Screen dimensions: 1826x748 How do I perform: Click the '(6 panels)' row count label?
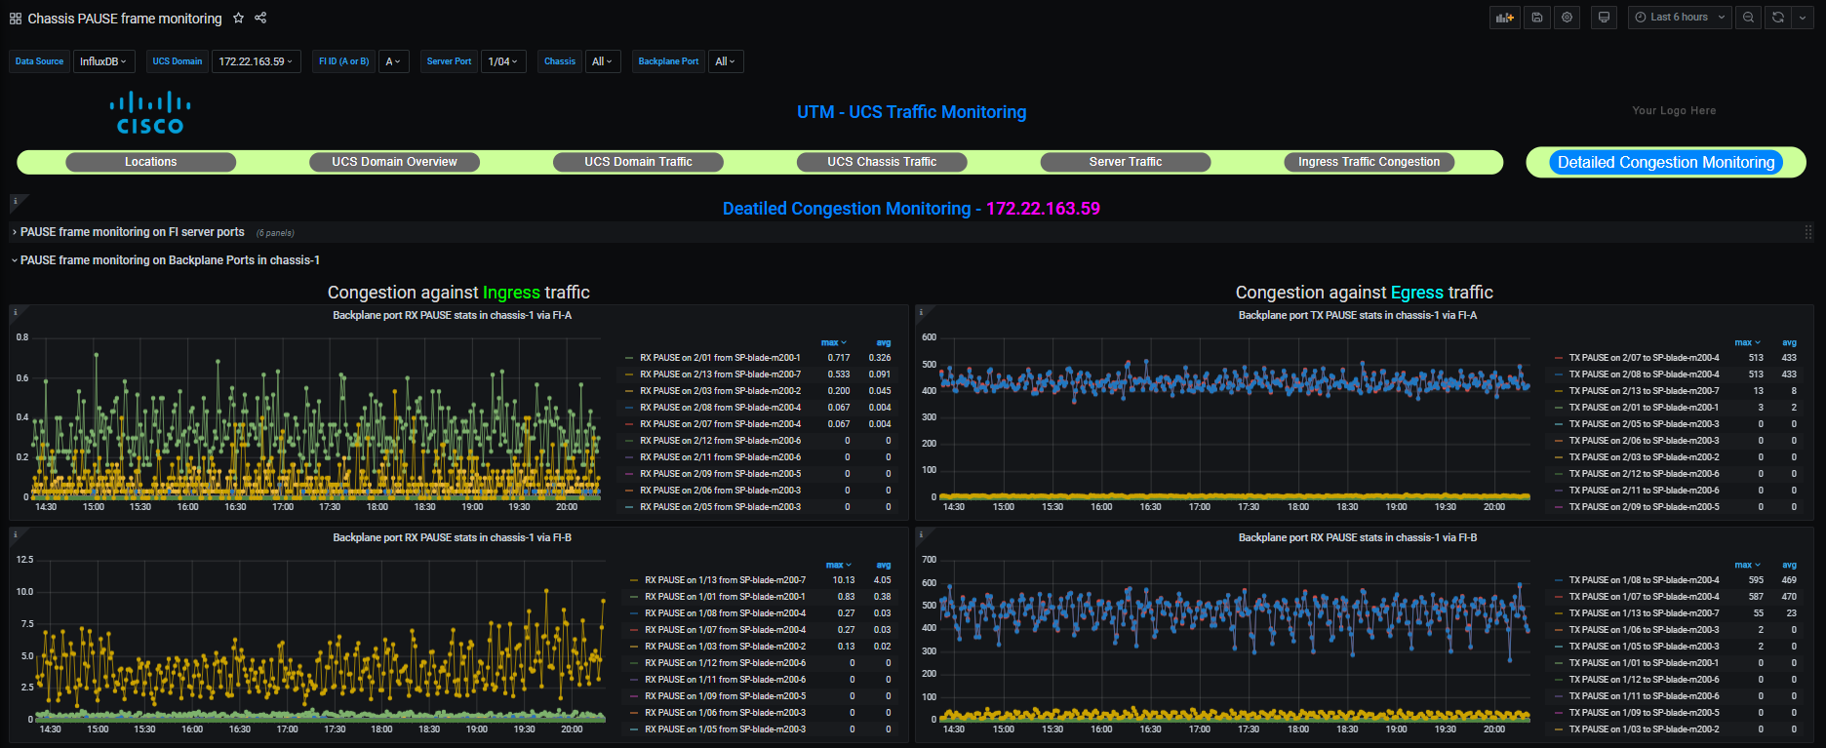pos(275,233)
